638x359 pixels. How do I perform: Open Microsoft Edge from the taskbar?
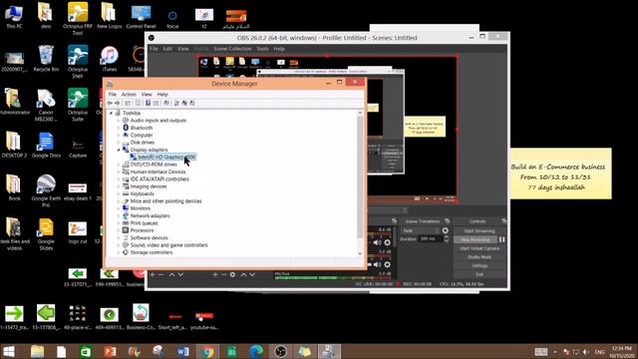pos(256,351)
